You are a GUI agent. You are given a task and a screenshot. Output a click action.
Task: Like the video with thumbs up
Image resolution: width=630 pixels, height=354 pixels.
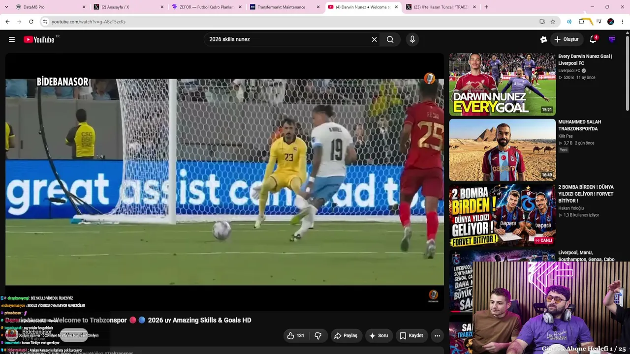pos(295,336)
